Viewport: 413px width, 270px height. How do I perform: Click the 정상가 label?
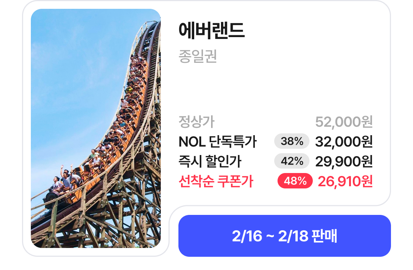click(x=196, y=121)
